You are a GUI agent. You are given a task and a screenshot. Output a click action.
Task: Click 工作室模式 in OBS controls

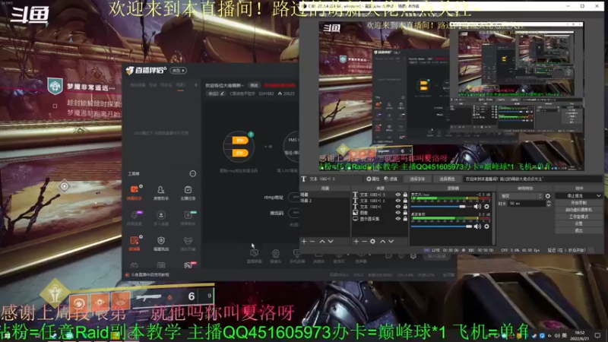tap(578, 217)
